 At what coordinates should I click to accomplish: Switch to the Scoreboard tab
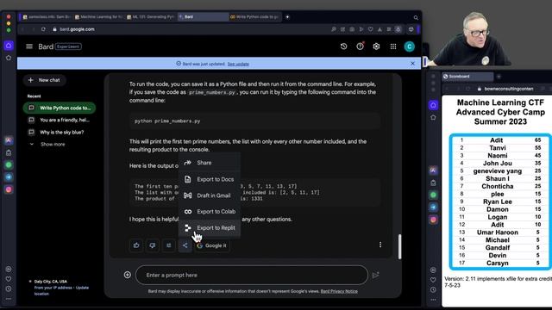pos(467,77)
